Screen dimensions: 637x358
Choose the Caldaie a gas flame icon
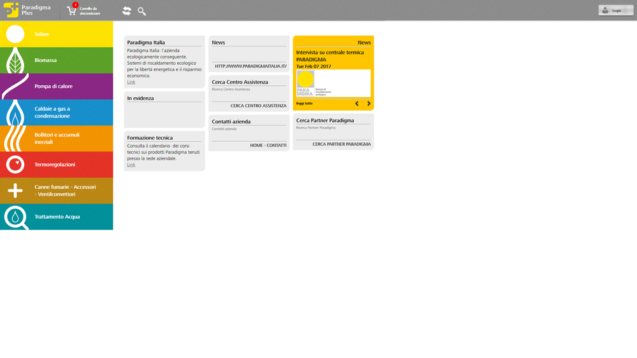coord(15,113)
